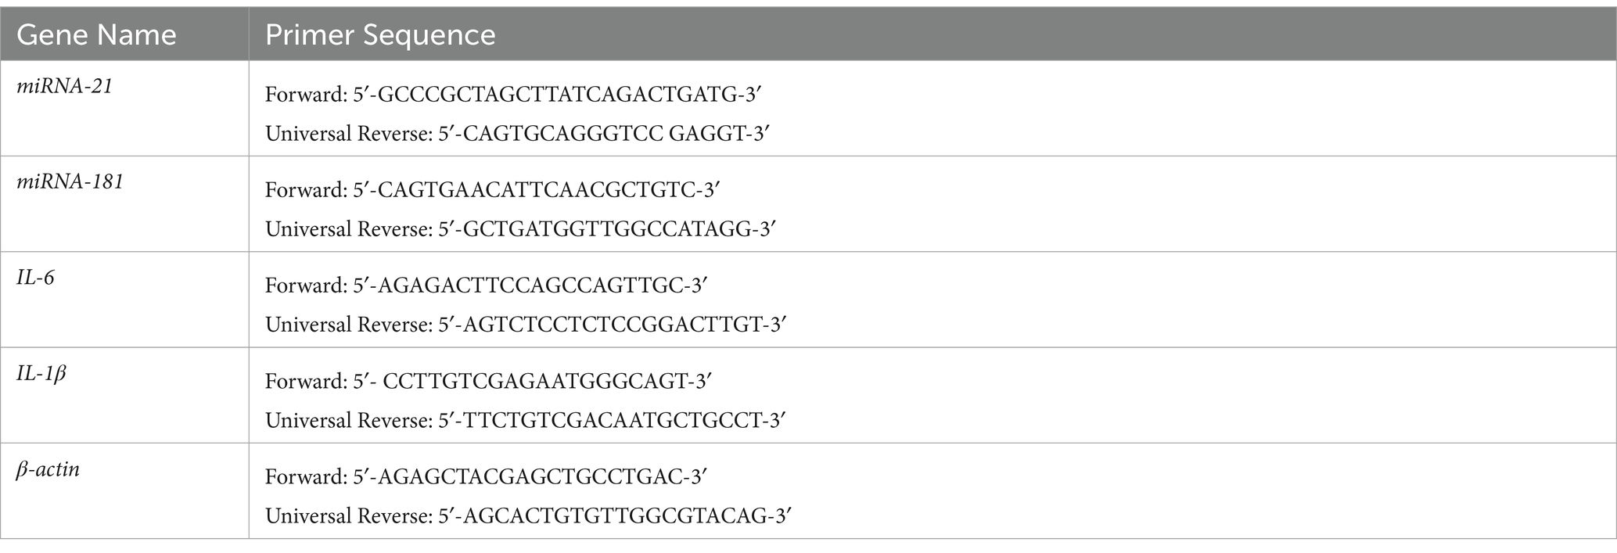Screen dimensions: 1617x553
Task: Click the miRNA-181 reverse primer GCTGATGGTTGGCCATAGG
Action: [607, 229]
